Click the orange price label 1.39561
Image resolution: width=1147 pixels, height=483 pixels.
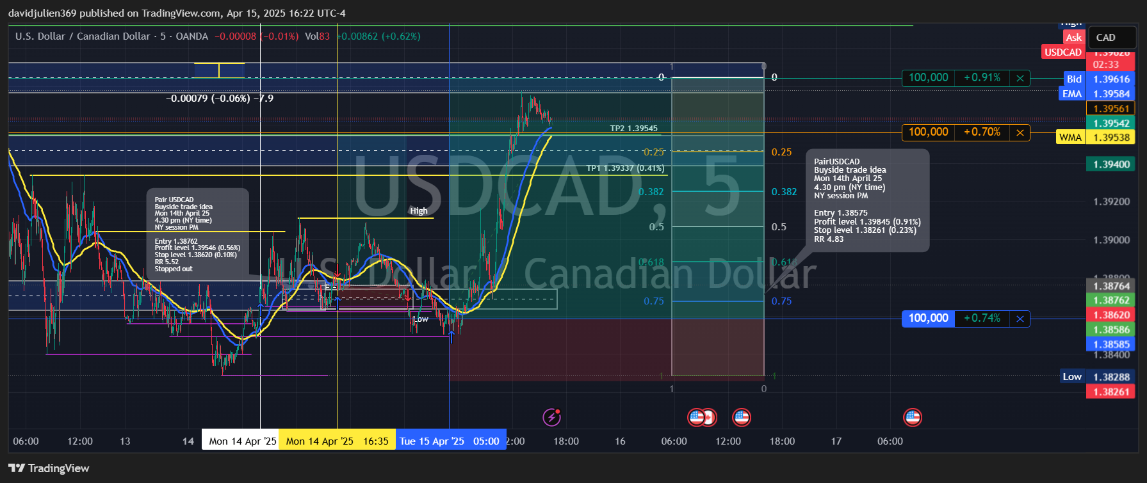(1110, 109)
